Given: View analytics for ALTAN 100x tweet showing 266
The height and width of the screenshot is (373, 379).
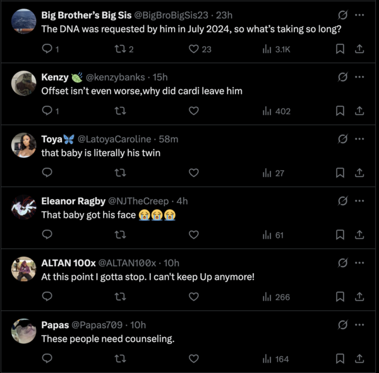Looking at the screenshot, I should pos(276,297).
